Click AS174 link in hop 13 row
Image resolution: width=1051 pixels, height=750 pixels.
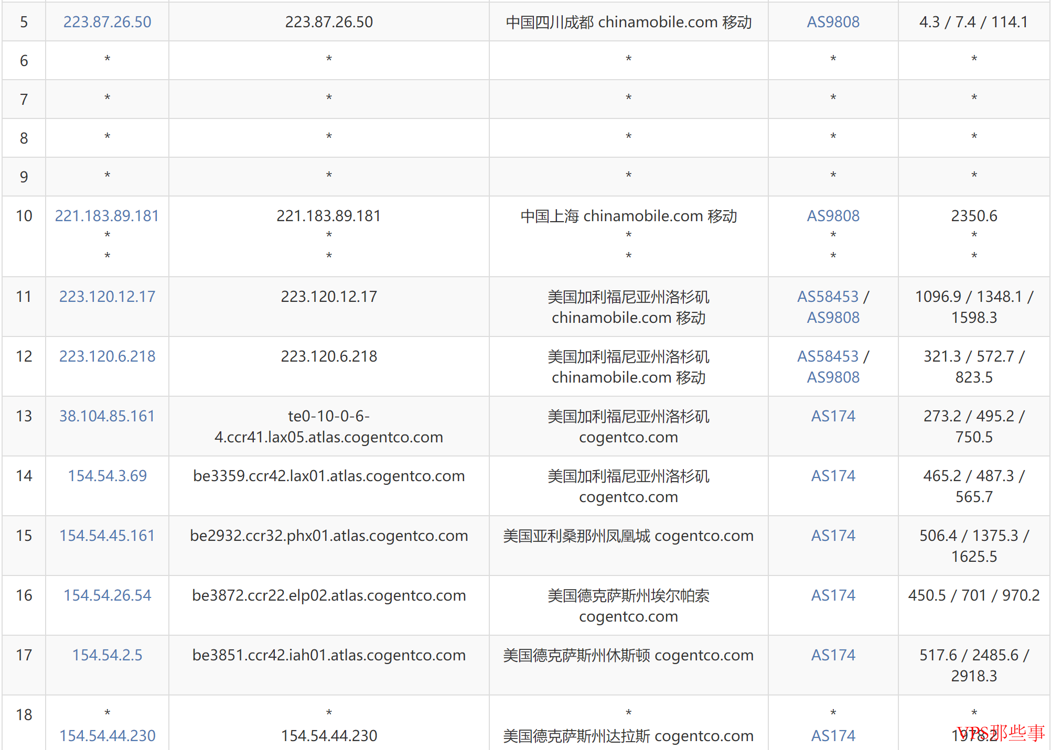[x=833, y=416]
